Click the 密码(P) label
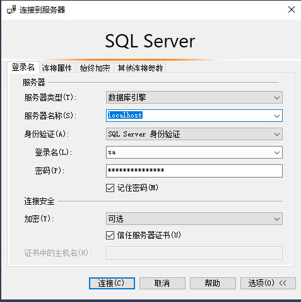 pyautogui.click(x=50, y=171)
